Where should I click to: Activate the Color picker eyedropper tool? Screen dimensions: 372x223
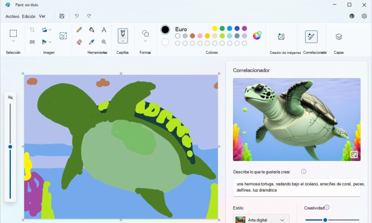[x=92, y=42]
